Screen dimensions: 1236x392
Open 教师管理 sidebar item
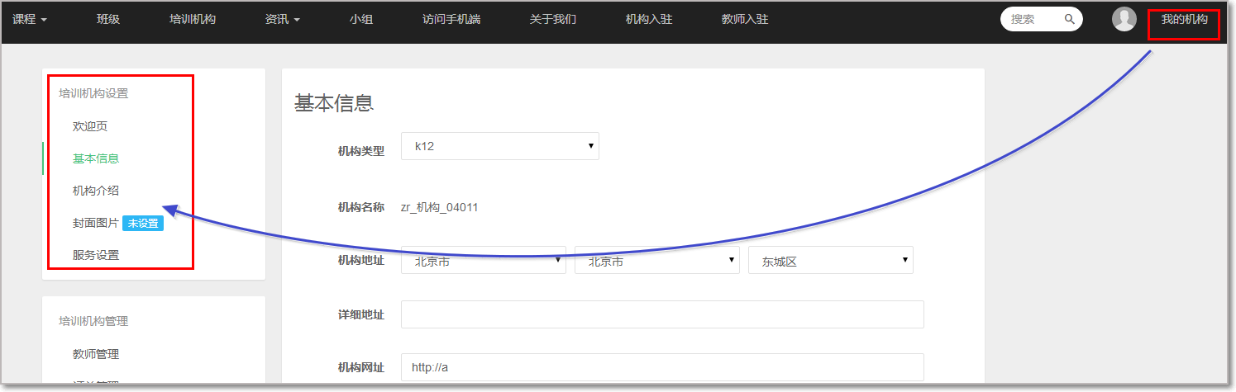[96, 354]
